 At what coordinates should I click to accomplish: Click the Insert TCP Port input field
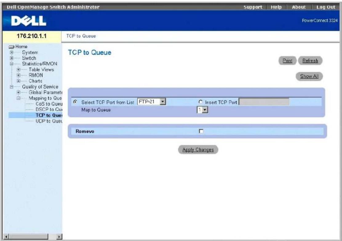click(264, 102)
